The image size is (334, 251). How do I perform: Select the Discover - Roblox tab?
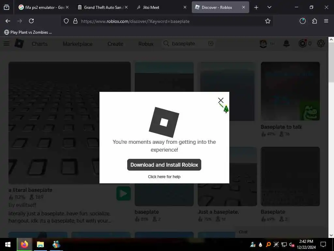click(x=220, y=7)
